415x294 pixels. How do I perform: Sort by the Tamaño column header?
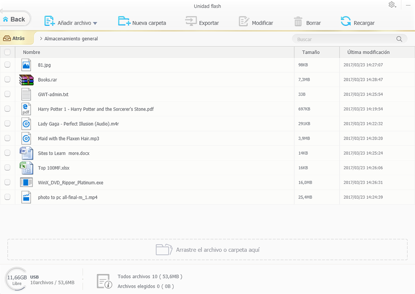[x=311, y=52]
